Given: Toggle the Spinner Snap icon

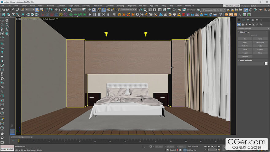Looking at the screenshot, I should coord(113,10).
